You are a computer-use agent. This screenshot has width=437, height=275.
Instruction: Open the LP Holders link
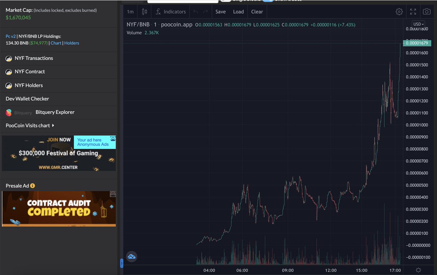pos(72,43)
